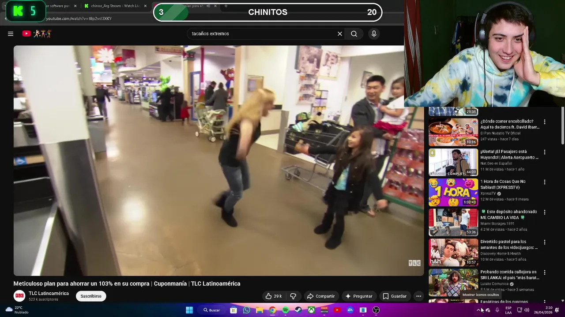The width and height of the screenshot is (565, 317).
Task: Like the video with thumbs up
Action: click(x=273, y=296)
